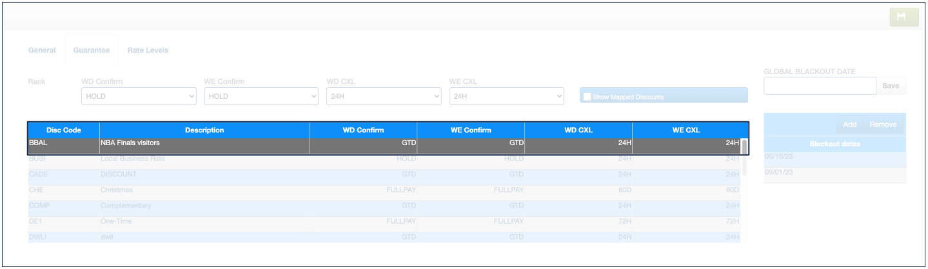Focus the Global Blackout Date field

click(x=819, y=86)
